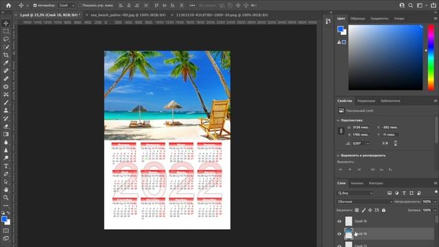Toggle the width-height link chain icon
Viewport: 439px width, 247px height.
click(x=341, y=131)
